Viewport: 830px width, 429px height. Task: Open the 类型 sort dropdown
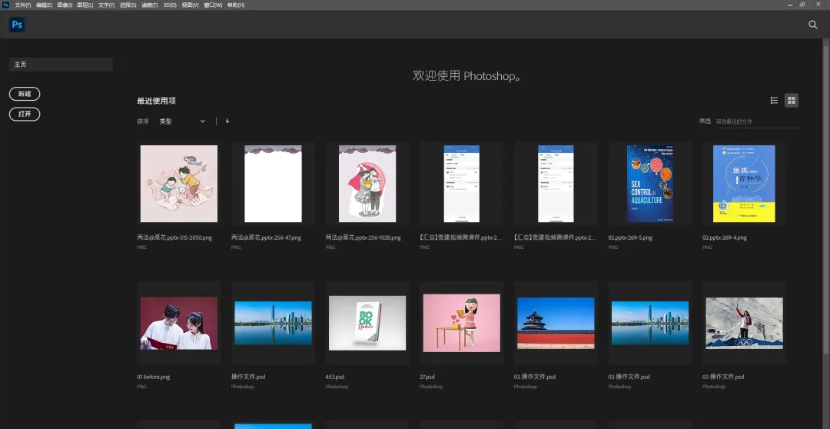coord(182,121)
